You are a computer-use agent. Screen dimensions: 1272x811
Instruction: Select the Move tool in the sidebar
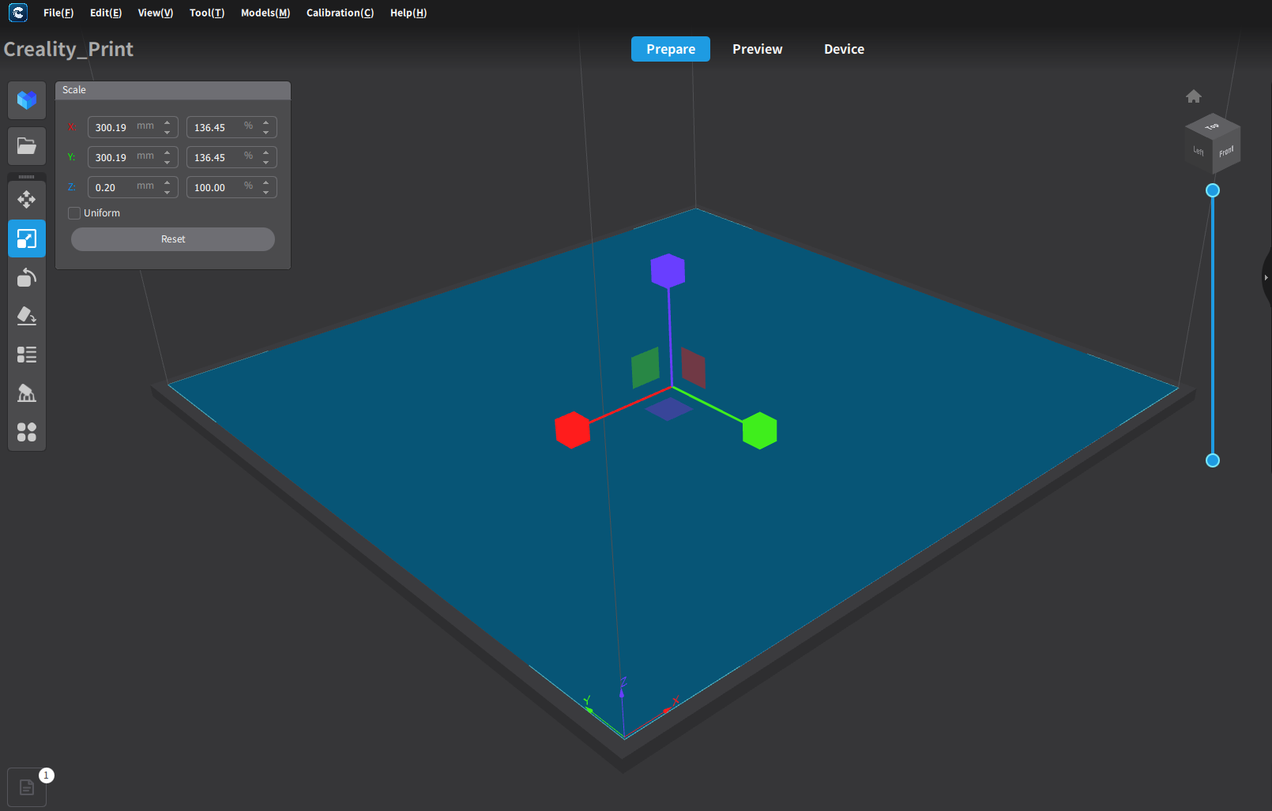click(x=27, y=199)
